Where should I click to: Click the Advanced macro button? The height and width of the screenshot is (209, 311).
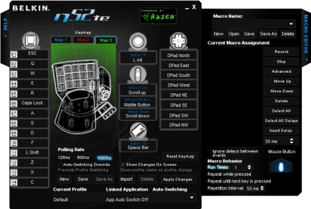pos(282,72)
